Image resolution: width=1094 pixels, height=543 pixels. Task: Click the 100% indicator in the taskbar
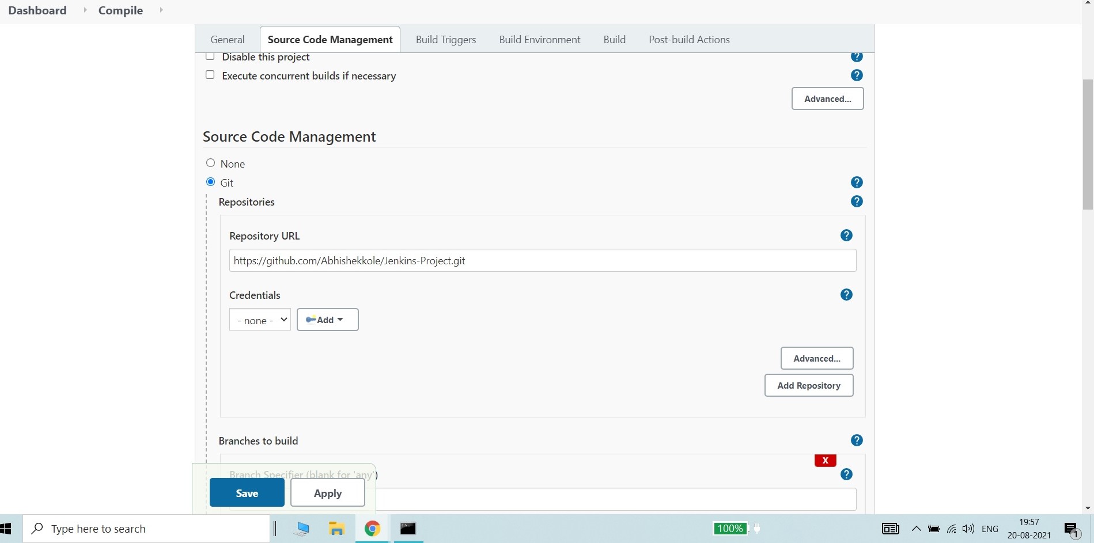tap(729, 528)
